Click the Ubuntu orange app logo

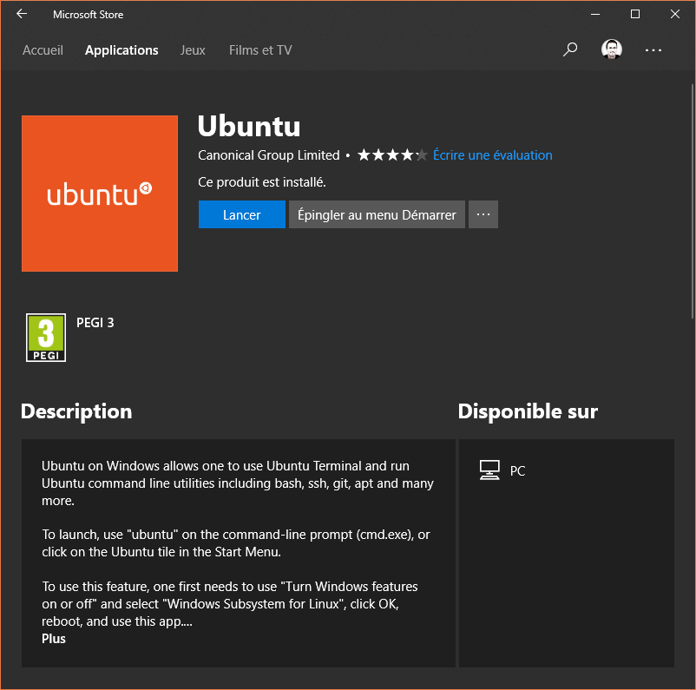[x=100, y=194]
